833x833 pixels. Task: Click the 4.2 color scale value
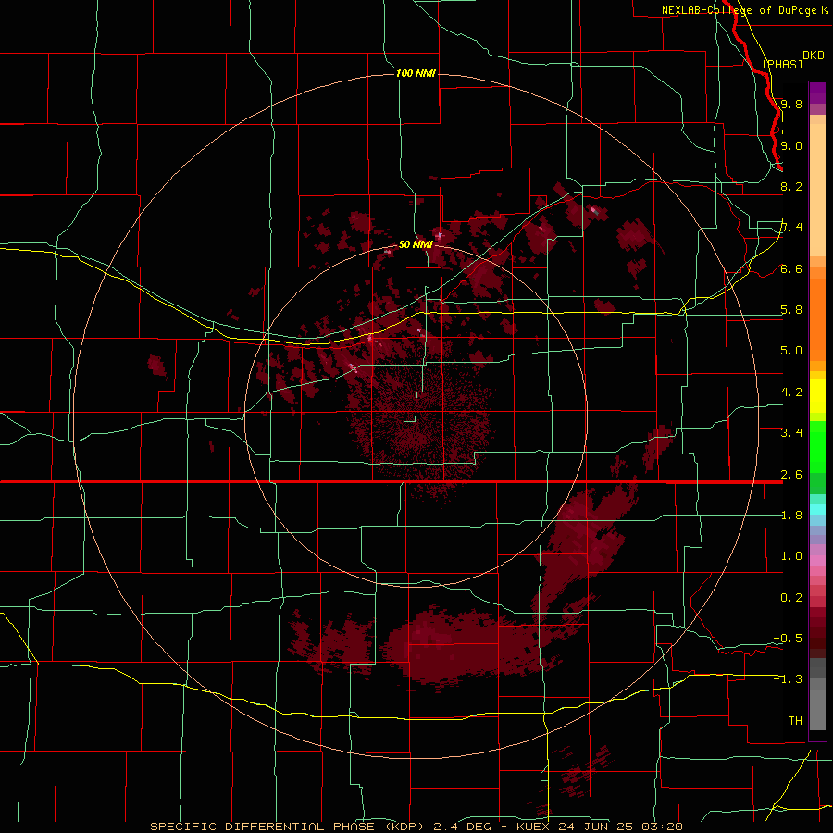coord(791,392)
